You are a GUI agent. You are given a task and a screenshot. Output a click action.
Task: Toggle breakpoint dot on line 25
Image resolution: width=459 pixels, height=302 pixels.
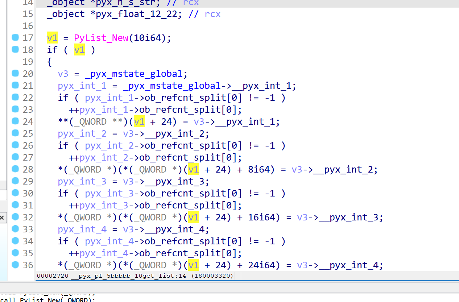(15, 133)
